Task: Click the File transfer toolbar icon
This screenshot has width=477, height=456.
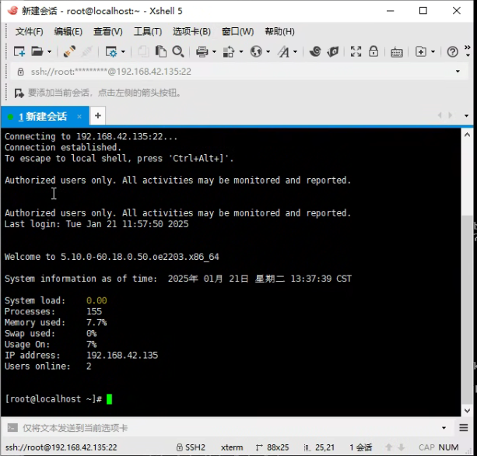Action: click(229, 51)
